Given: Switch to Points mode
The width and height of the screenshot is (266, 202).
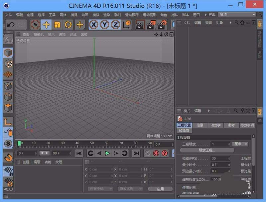Looking at the screenshot, I should pos(8,86).
